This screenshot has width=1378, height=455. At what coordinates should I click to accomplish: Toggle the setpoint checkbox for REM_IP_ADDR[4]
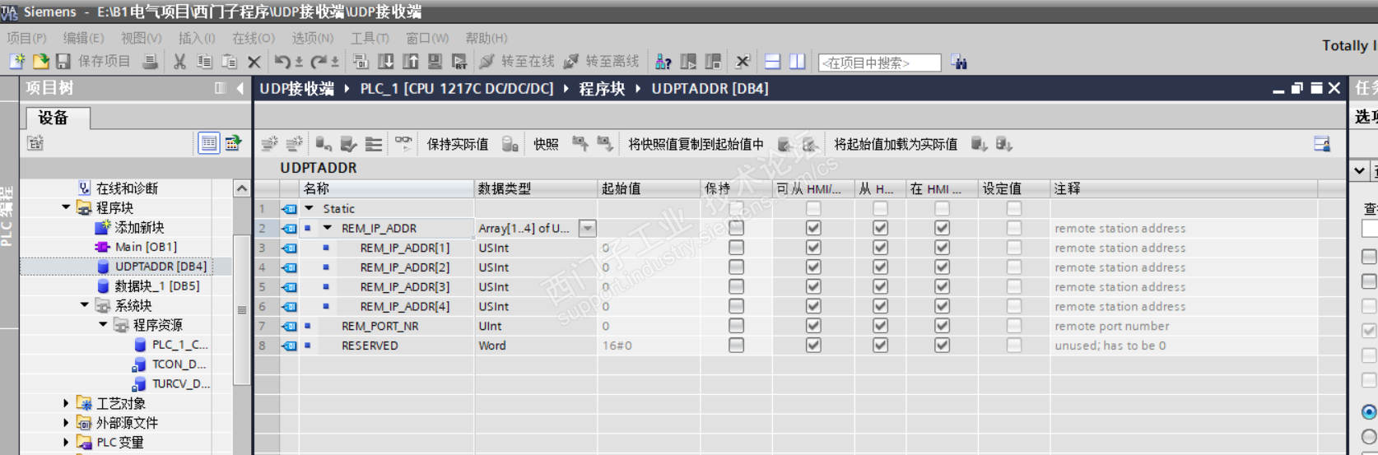(x=1014, y=306)
